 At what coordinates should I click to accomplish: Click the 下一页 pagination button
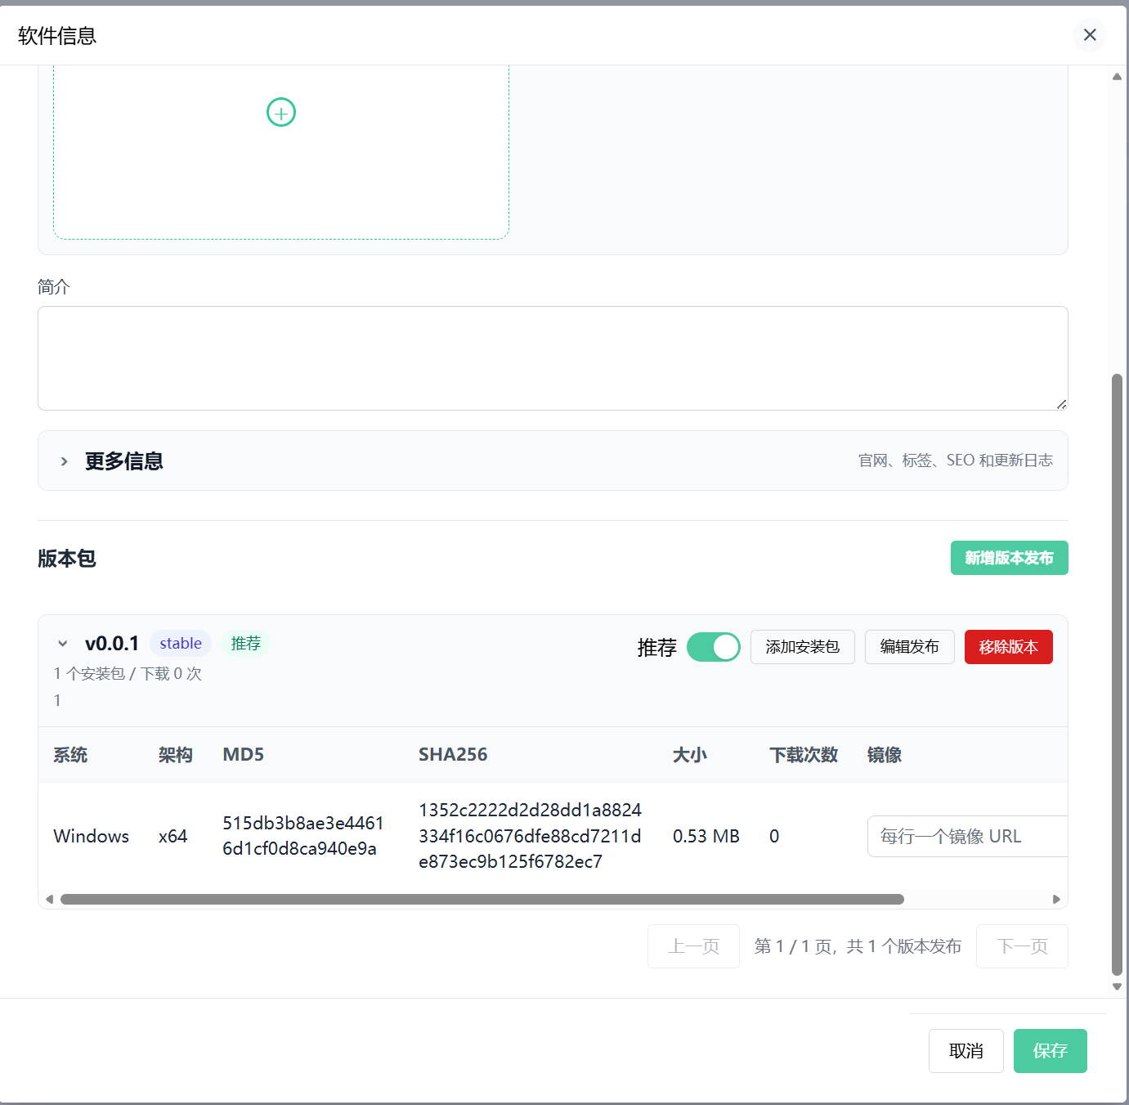point(1022,946)
